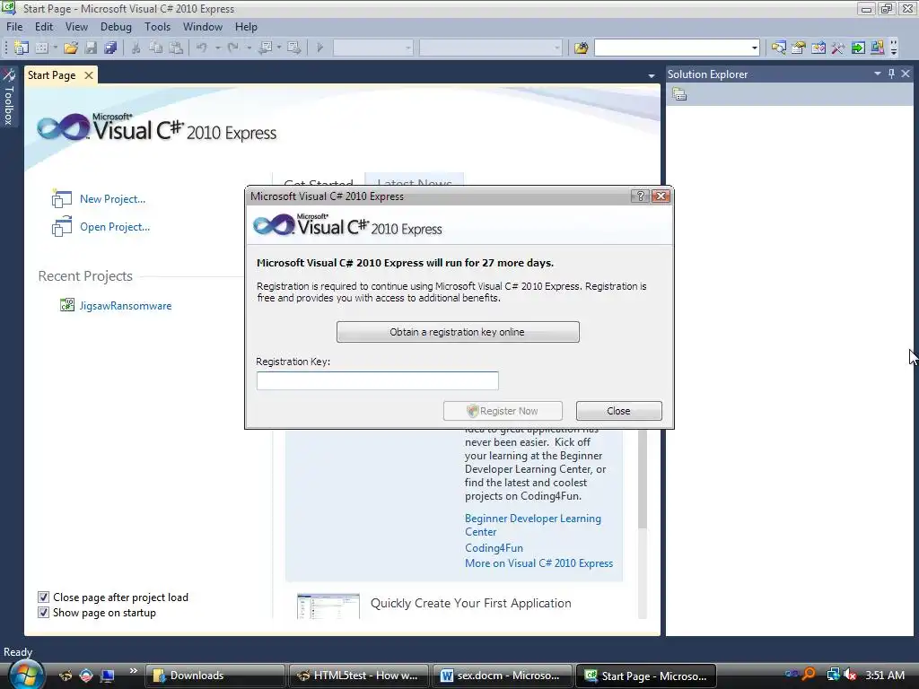919x689 pixels.
Task: Open the File menu
Action: coord(14,26)
